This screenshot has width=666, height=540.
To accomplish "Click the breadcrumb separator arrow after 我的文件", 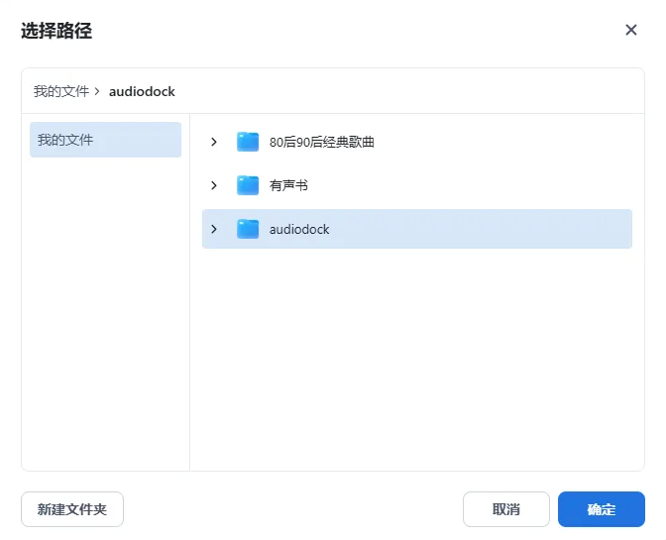I will [97, 91].
